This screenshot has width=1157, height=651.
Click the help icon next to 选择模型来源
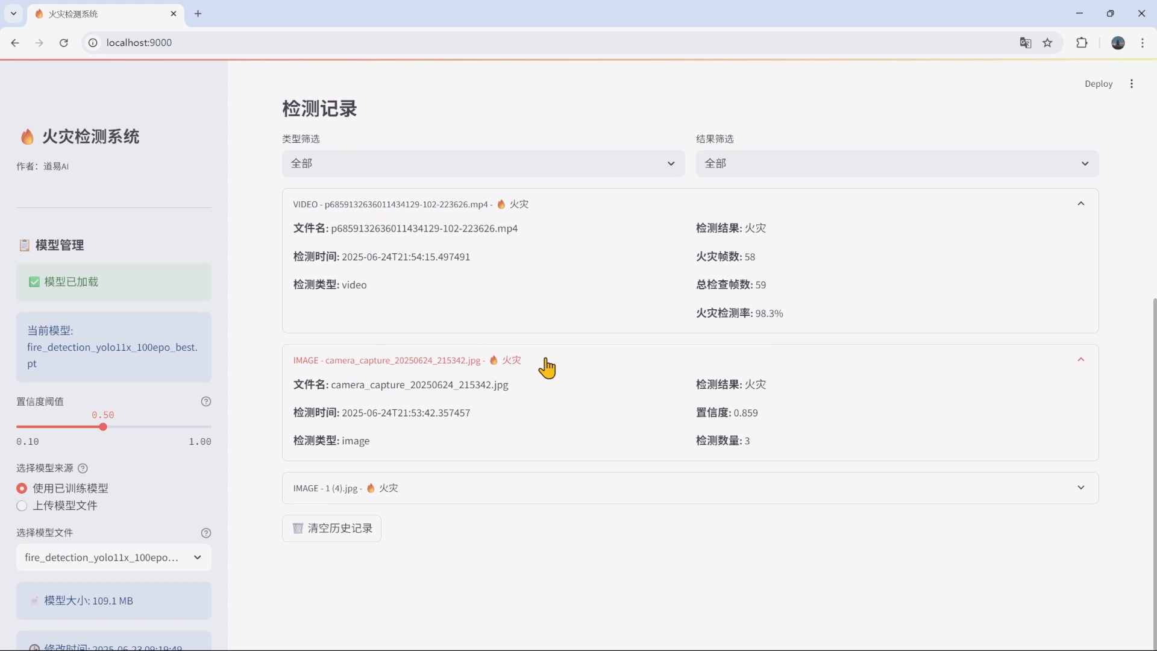point(83,468)
